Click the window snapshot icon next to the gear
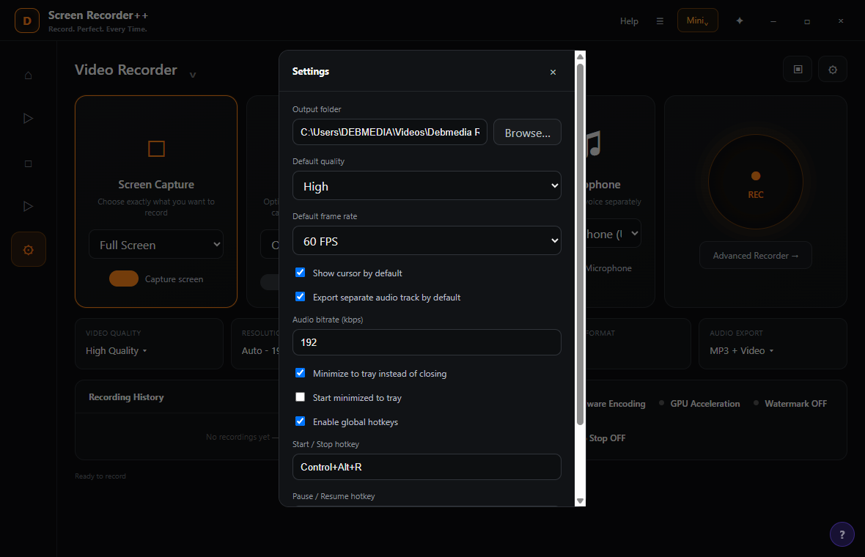This screenshot has height=557, width=865. tap(798, 69)
